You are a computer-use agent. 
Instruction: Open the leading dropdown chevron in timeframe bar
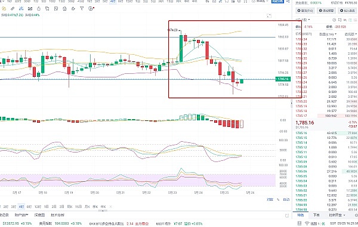3,1
